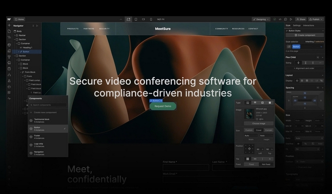This screenshot has height=194, width=332.
Task: Expand the Navbar tree item
Action: (x=15, y=35)
